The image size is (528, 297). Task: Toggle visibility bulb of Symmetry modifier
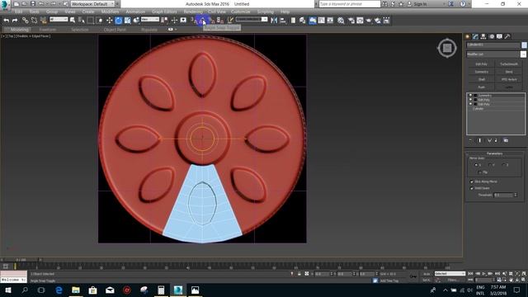470,96
